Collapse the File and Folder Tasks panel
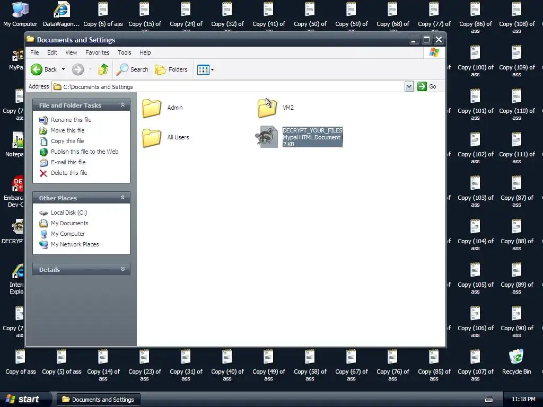Image resolution: width=543 pixels, height=407 pixels. coord(122,105)
